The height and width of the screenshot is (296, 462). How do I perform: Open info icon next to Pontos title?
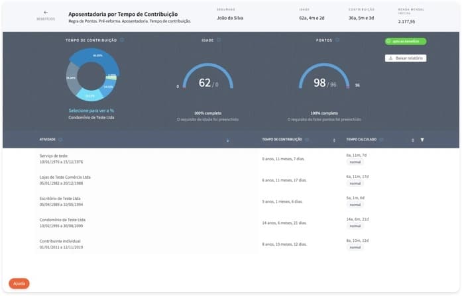click(338, 40)
